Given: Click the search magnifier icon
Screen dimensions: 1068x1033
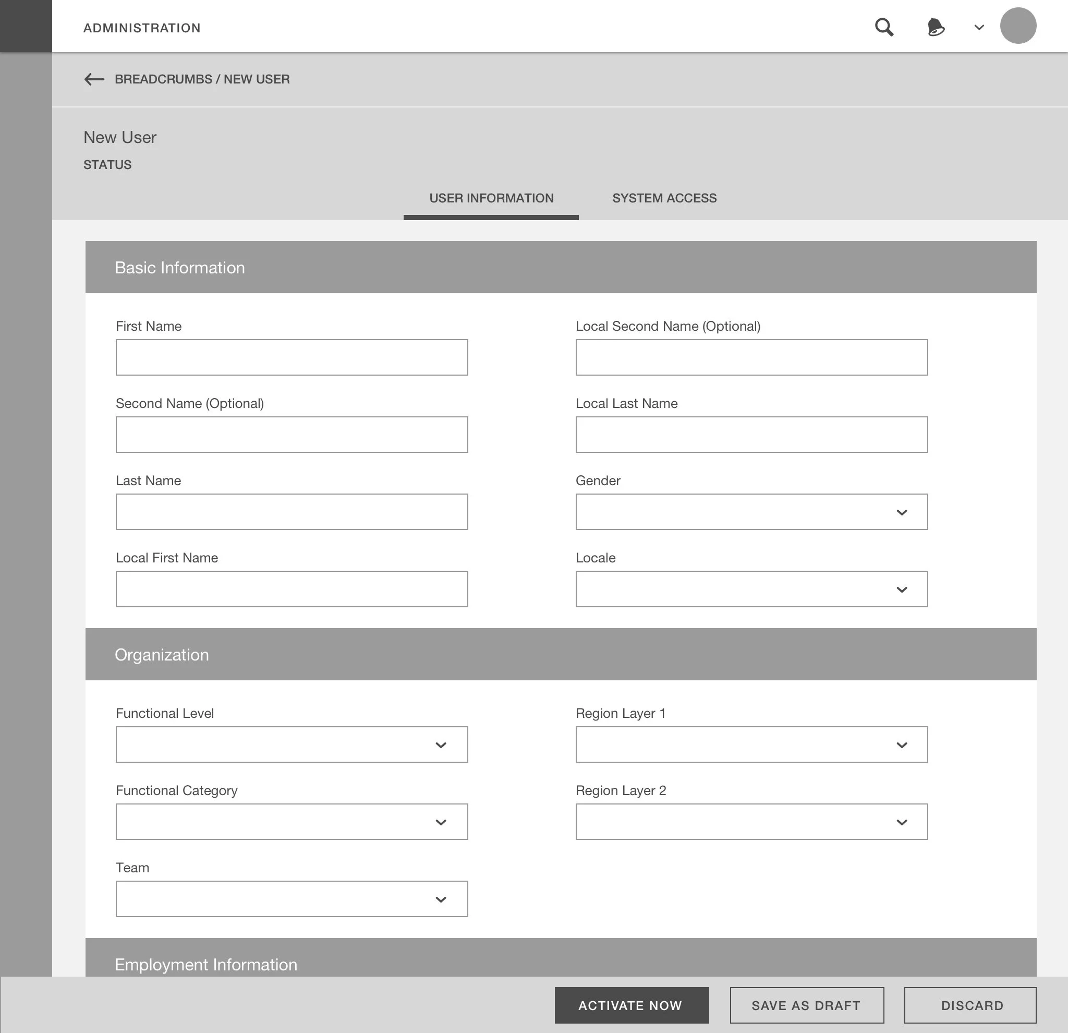Looking at the screenshot, I should coord(884,27).
